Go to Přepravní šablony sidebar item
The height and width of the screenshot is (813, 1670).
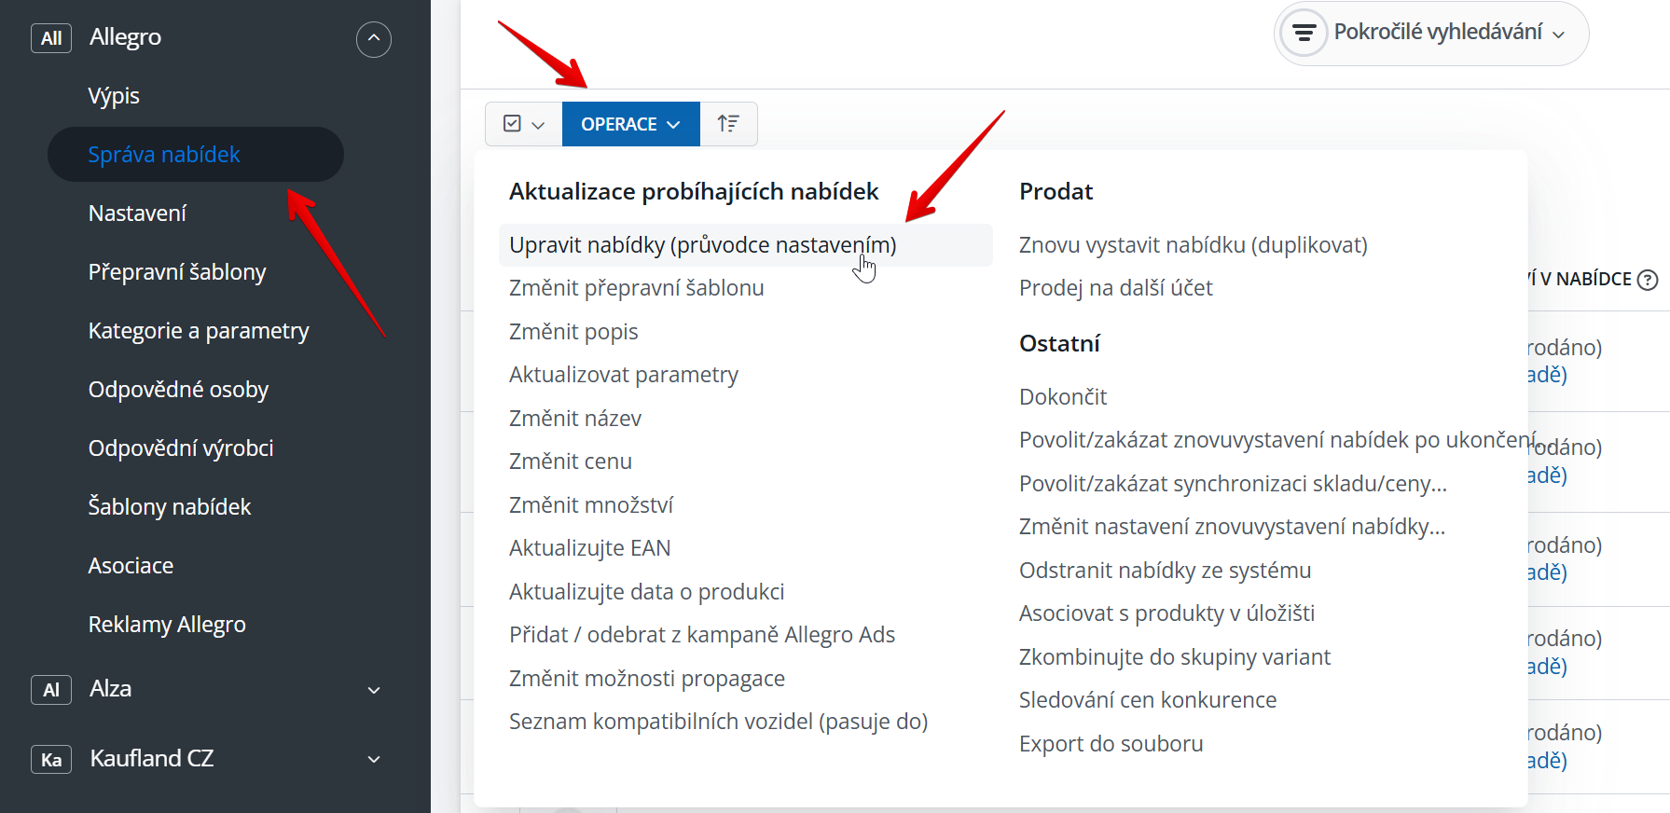click(177, 272)
